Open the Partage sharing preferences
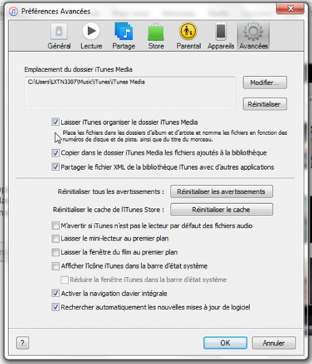Image resolution: width=312 pixels, height=364 pixels. [124, 36]
